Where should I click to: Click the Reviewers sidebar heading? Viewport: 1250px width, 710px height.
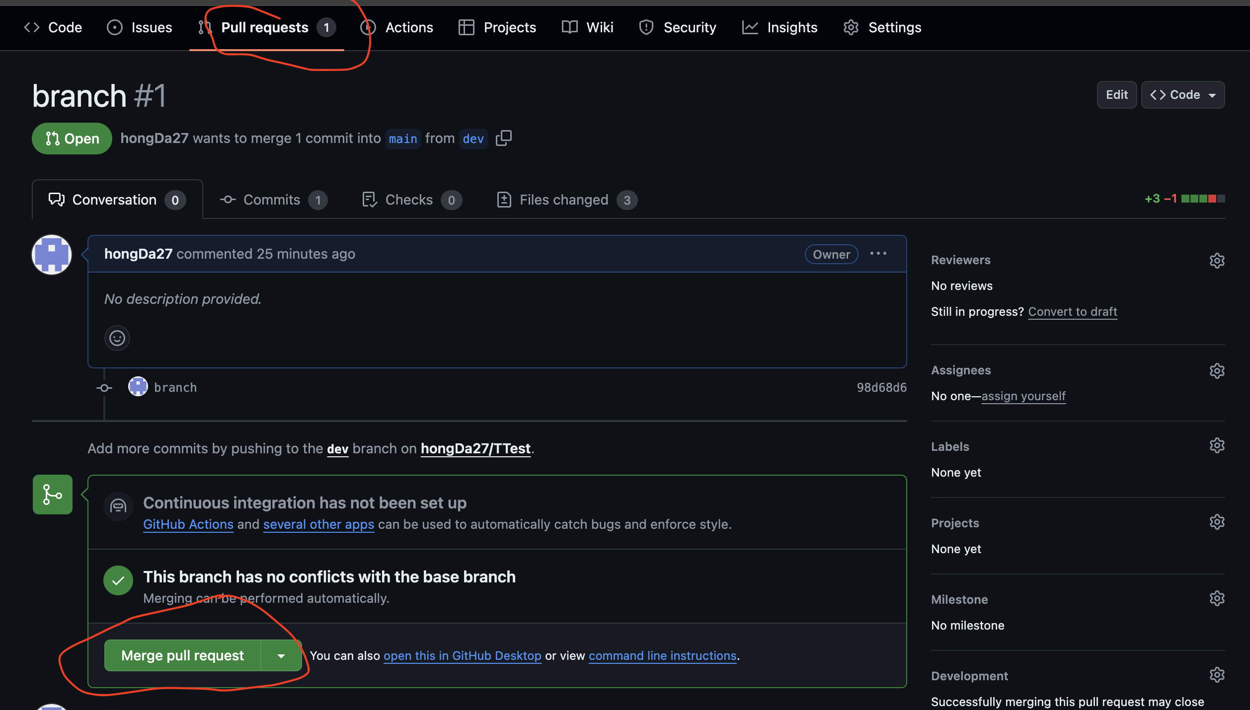960,260
